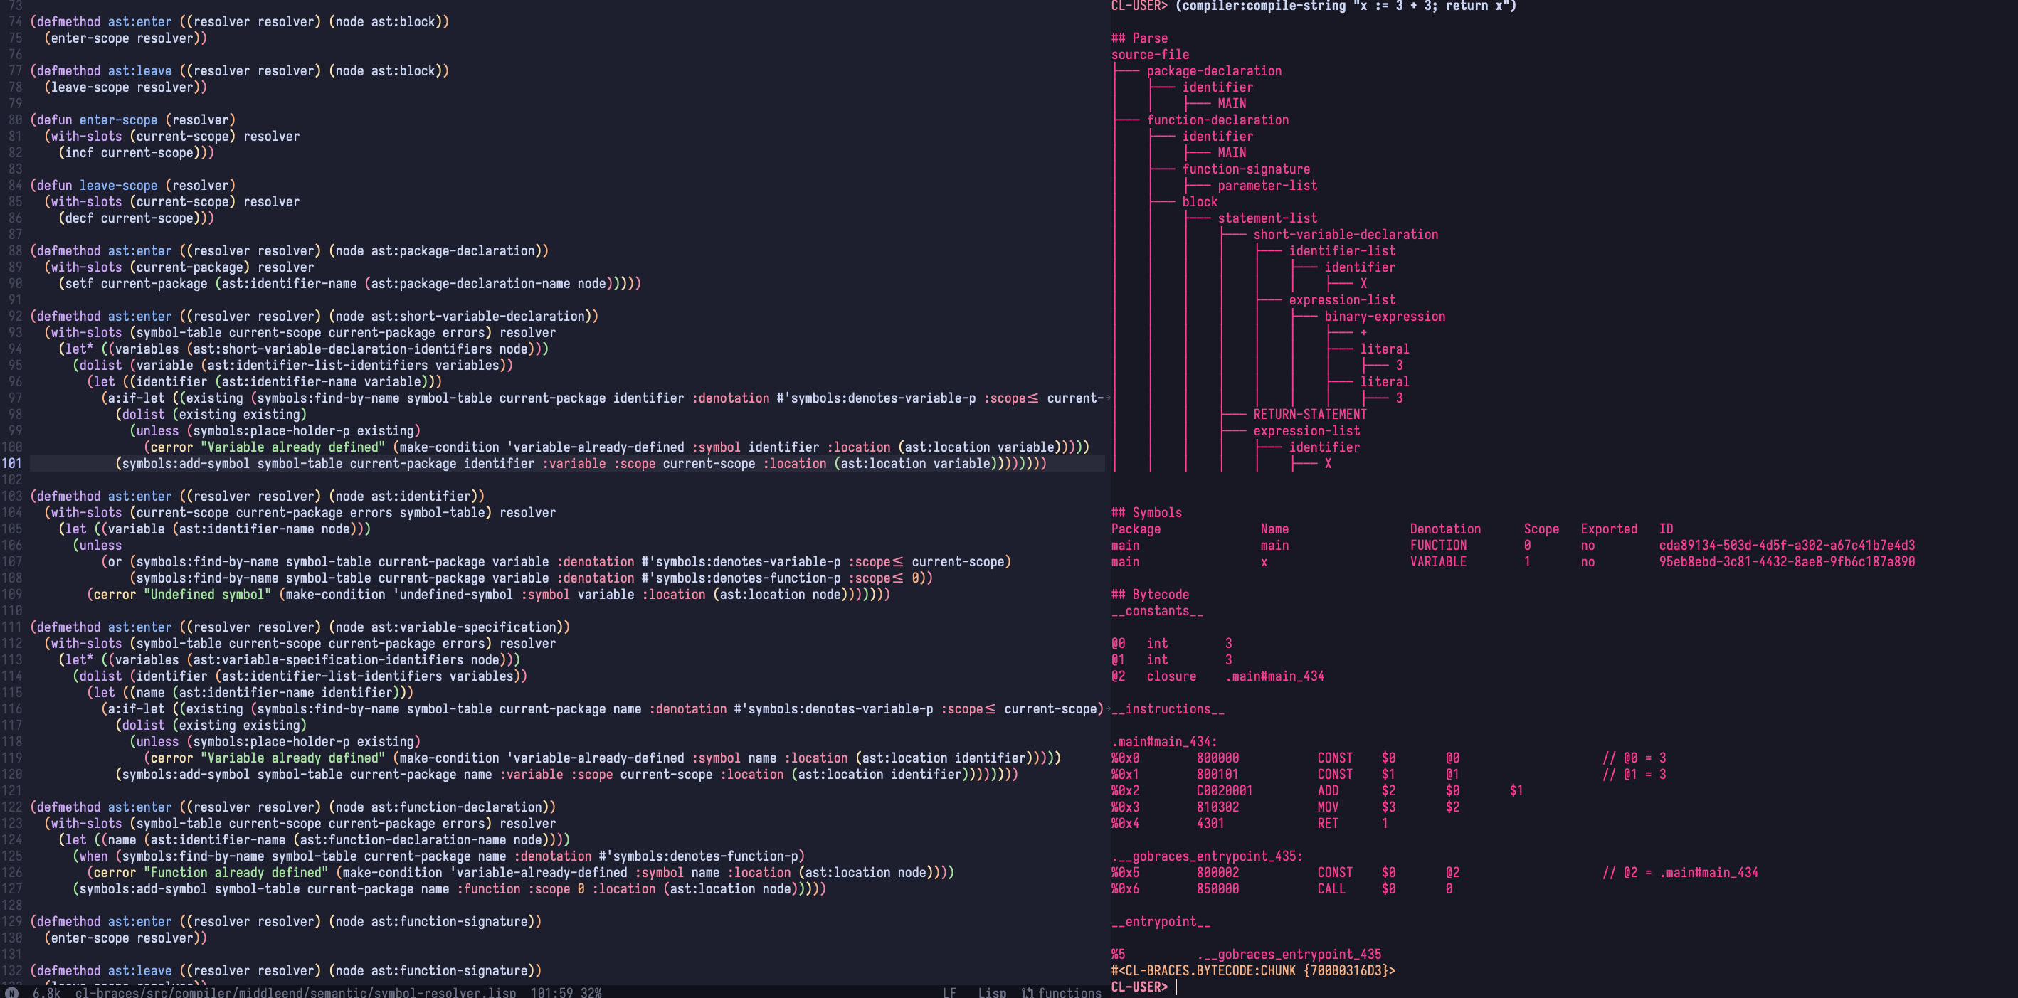
Task: Click the 'binary-expression' tree node
Action: pos(1384,316)
